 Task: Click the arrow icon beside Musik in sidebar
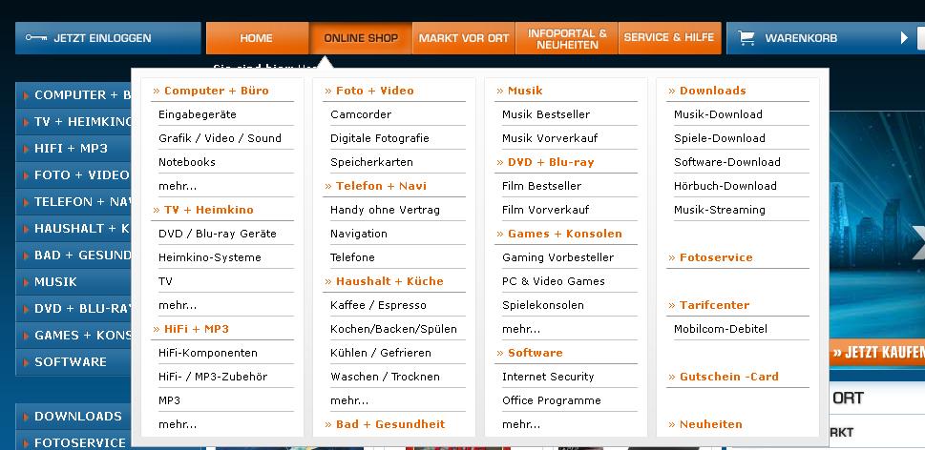[25, 282]
